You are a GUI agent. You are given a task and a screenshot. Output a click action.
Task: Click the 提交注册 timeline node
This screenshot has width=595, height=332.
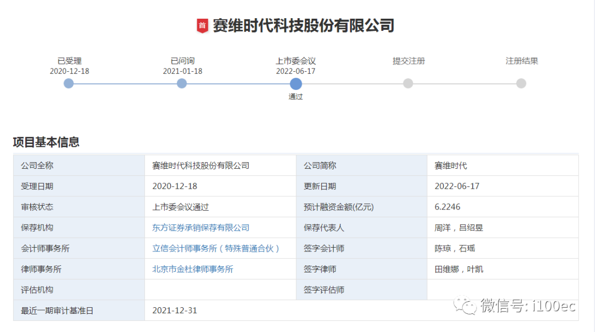(x=408, y=84)
